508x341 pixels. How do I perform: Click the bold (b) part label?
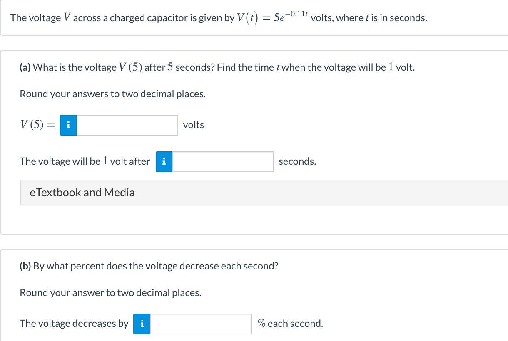26,266
